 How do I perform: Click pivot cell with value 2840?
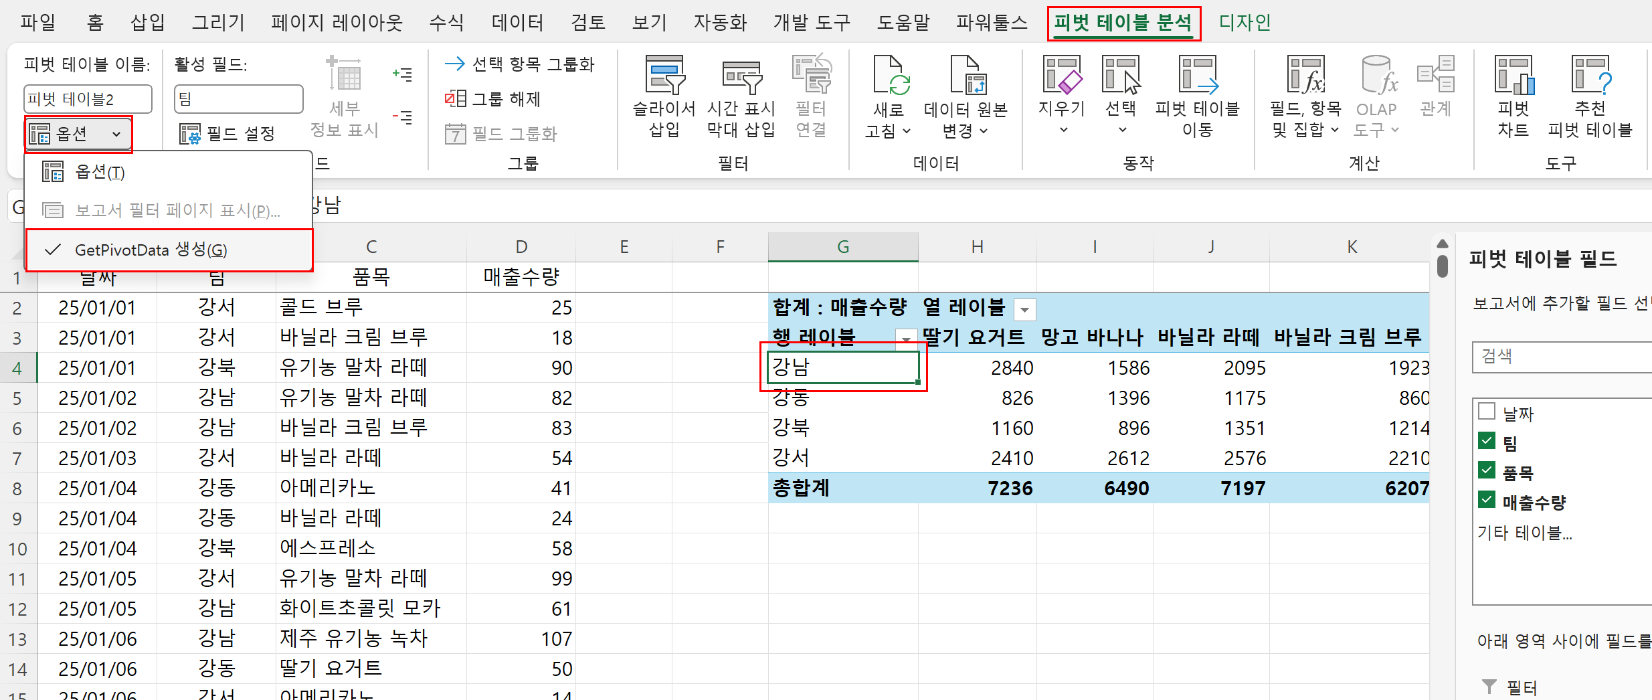point(977,367)
